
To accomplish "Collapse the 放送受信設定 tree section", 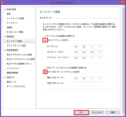I will point(5,50).
